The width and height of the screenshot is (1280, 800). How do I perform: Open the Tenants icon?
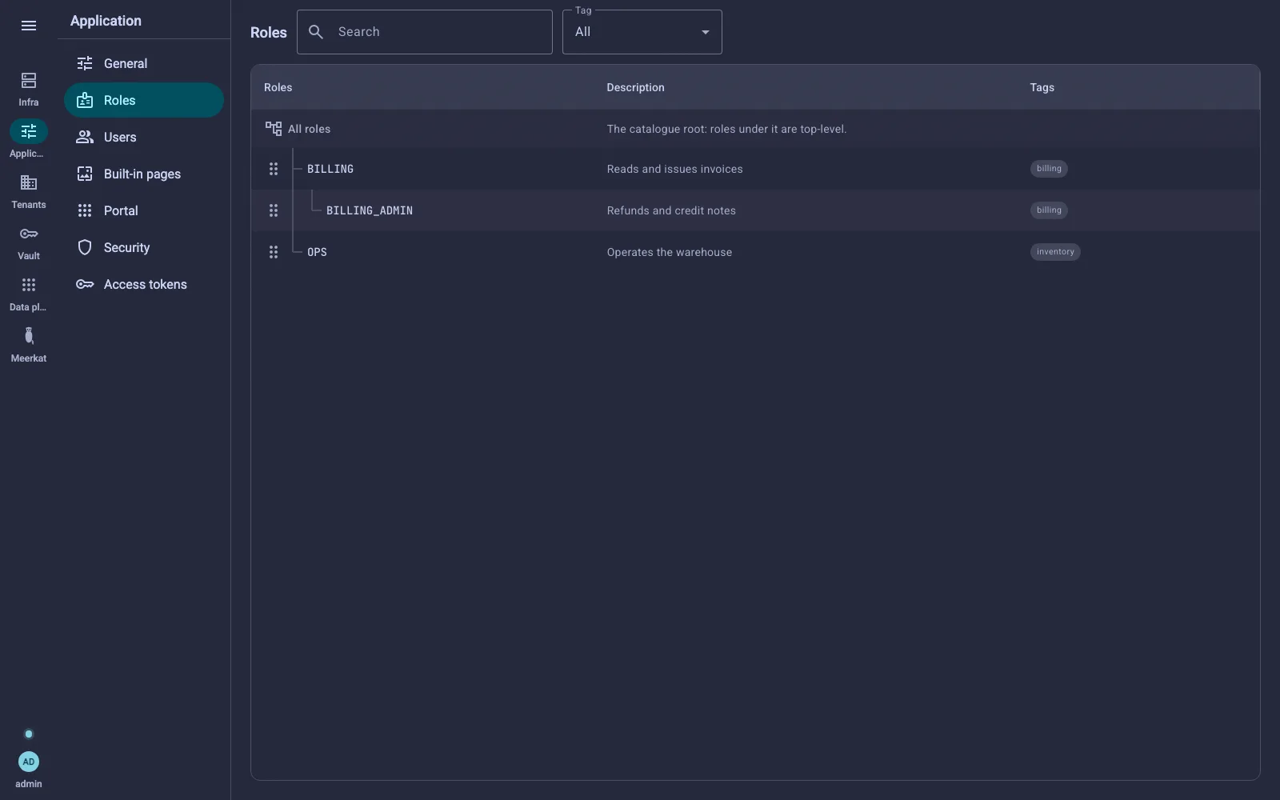29,182
